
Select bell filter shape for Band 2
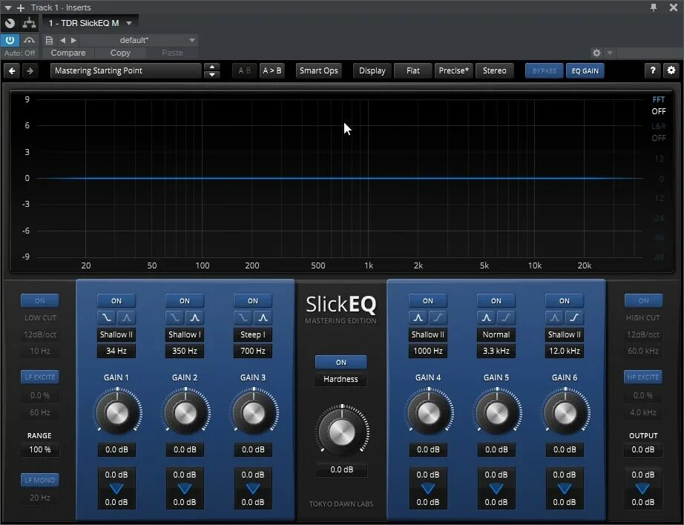click(194, 317)
